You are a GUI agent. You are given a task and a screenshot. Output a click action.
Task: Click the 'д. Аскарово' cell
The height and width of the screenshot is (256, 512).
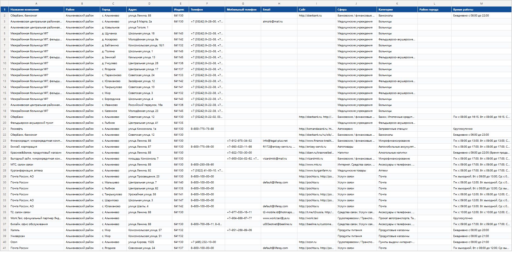(113, 39)
